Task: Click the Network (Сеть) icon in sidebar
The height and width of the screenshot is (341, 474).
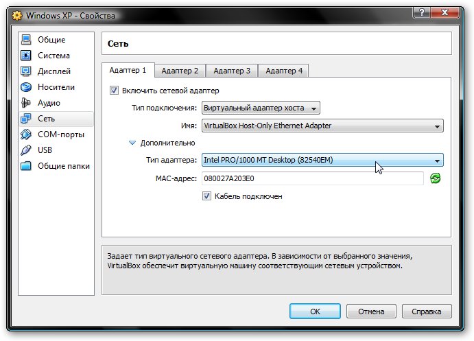Action: tap(26, 119)
